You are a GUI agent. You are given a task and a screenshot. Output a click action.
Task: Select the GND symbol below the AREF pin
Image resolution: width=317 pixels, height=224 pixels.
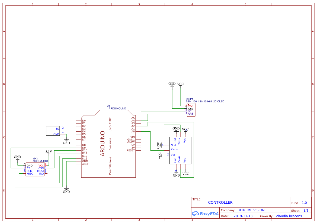pos(66,190)
